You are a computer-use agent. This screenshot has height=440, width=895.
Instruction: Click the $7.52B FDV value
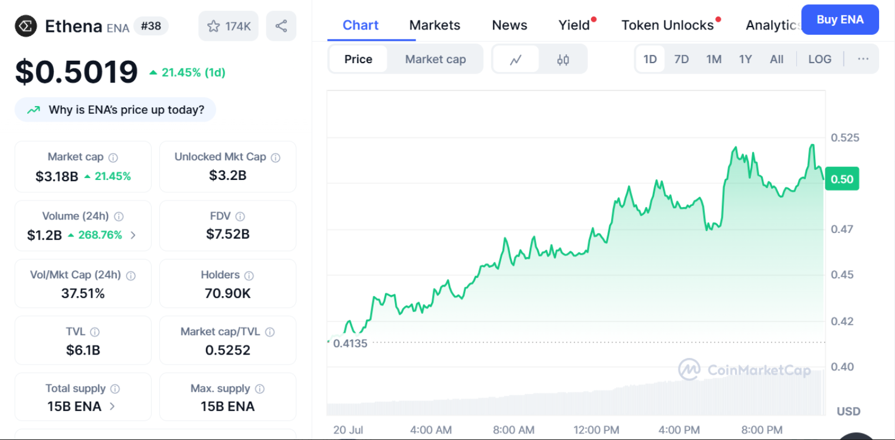227,234
